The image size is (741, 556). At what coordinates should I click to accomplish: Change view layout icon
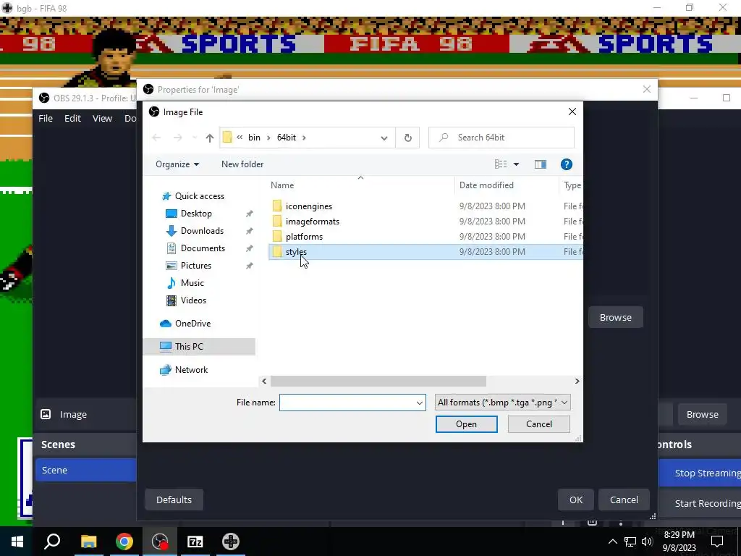501,164
